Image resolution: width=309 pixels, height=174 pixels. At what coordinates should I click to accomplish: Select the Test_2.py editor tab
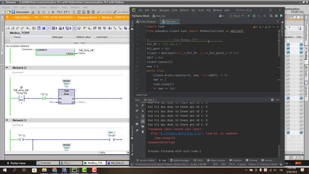point(169,21)
